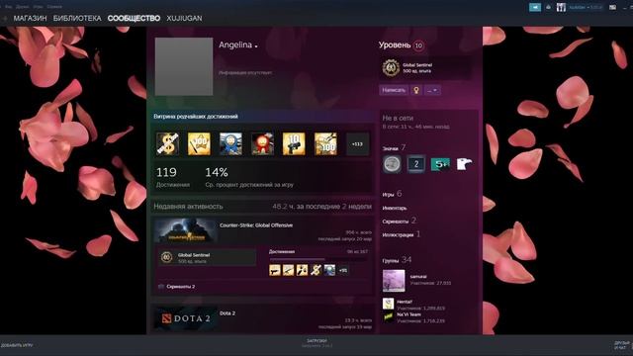This screenshot has height=356, width=633.
Task: Click the envelope icon in top bar
Action: coord(613,7)
